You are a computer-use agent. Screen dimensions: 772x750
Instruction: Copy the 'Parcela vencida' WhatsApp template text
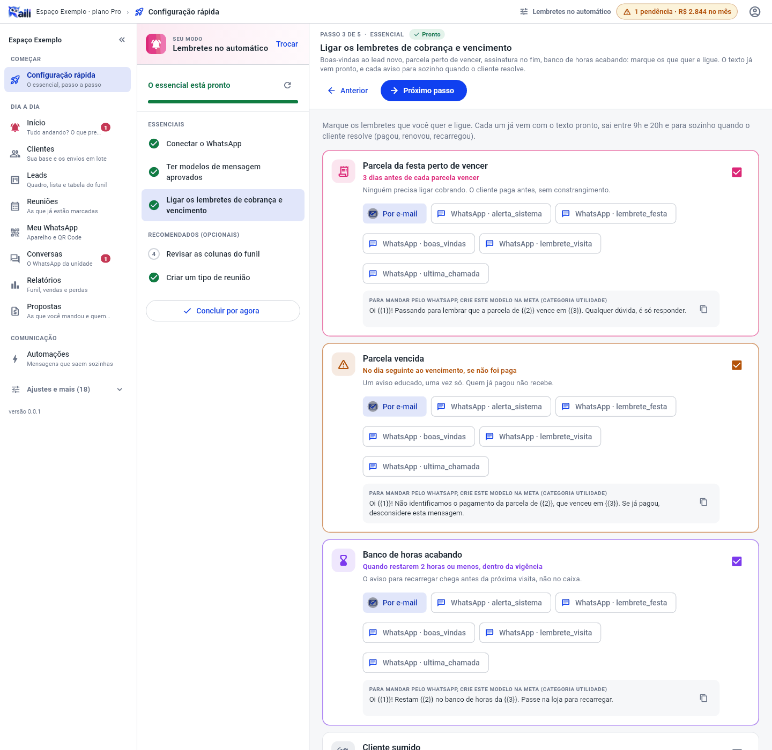point(703,502)
